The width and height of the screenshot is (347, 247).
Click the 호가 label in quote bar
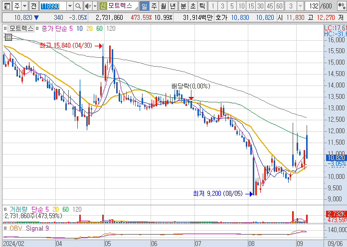coord(221,17)
